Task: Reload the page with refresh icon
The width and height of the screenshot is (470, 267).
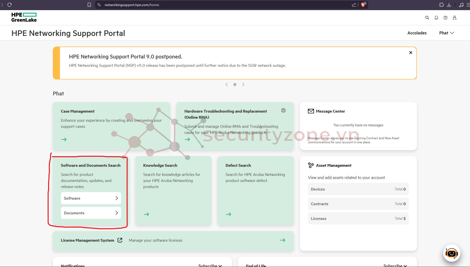Action: point(10,5)
